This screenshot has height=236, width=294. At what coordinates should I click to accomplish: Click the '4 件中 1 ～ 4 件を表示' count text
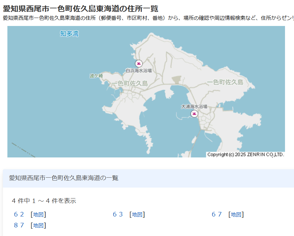pyautogui.click(x=44, y=201)
